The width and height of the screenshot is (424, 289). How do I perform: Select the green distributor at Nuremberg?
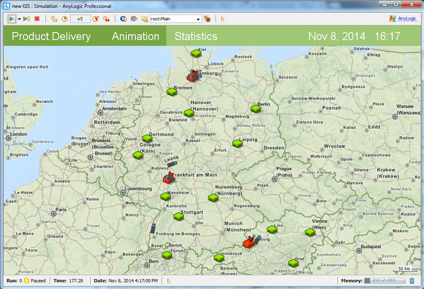(213, 198)
